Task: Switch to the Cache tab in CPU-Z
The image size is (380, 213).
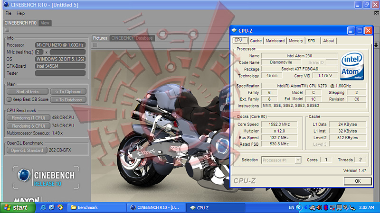Action: point(256,41)
